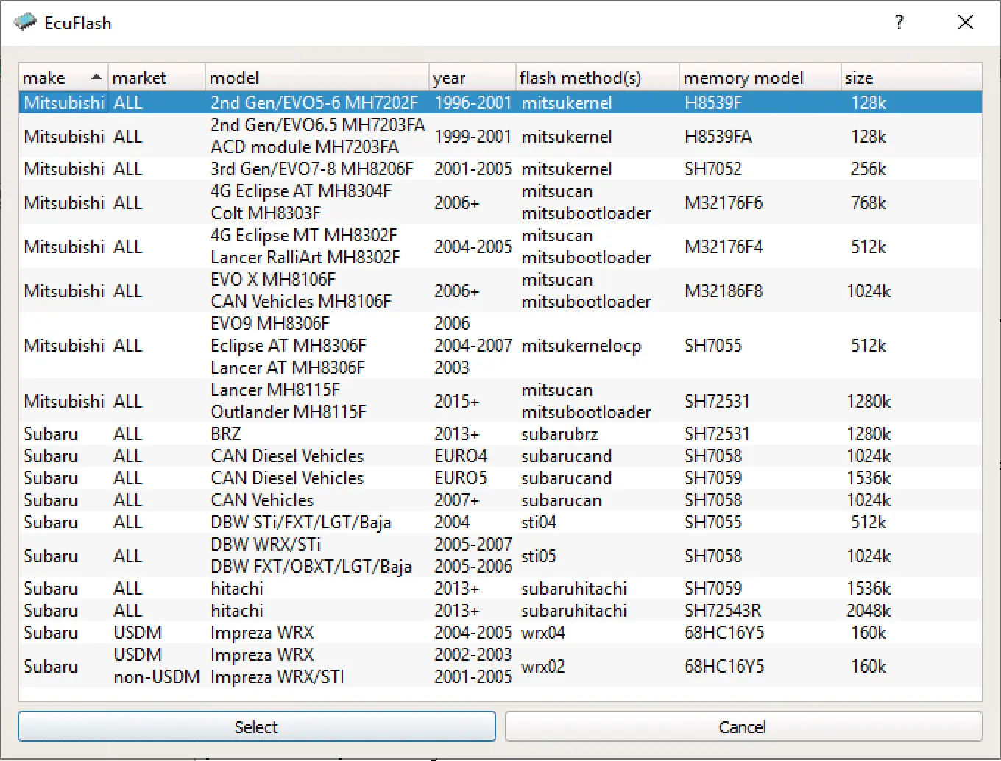Viewport: 1001px width, 761px height.
Task: Select Subaru CAN Vehicles 2007+ row
Action: 501,500
